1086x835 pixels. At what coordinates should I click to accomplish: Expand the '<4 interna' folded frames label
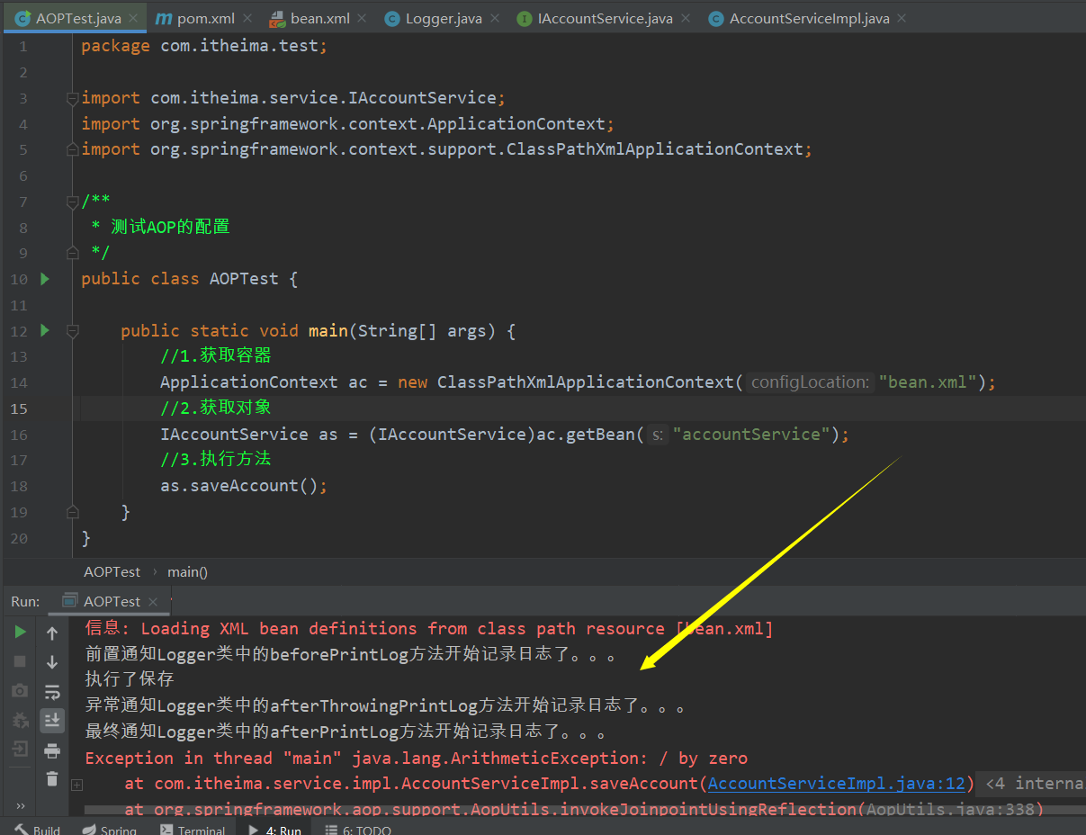pos(1033,784)
